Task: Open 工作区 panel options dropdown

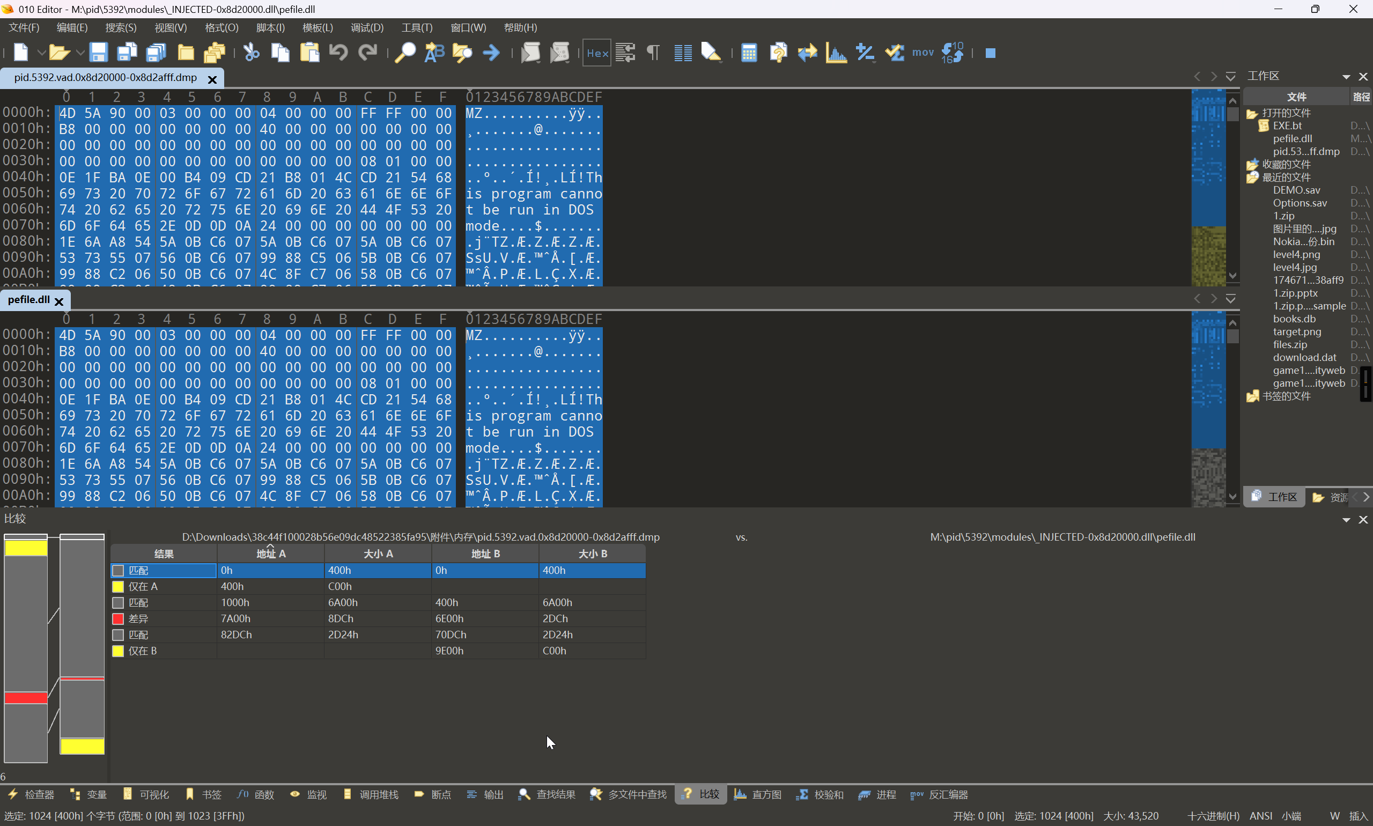Action: (x=1346, y=77)
